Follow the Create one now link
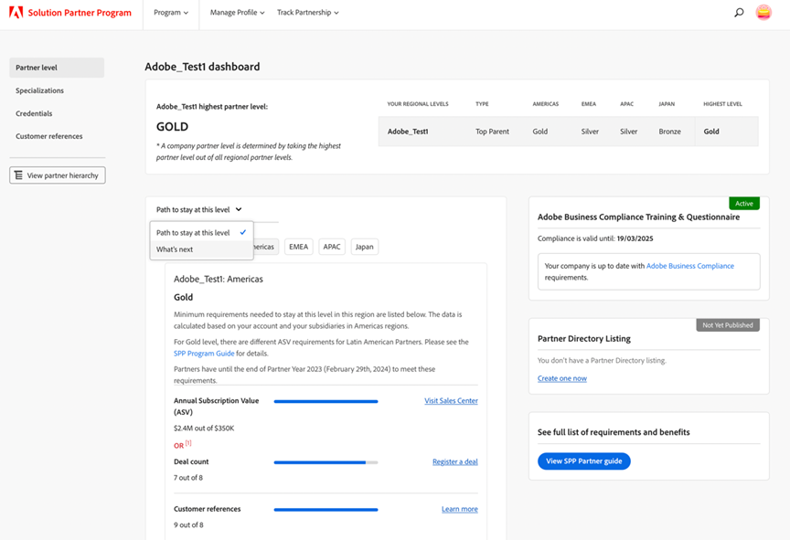The width and height of the screenshot is (790, 540). click(x=561, y=378)
